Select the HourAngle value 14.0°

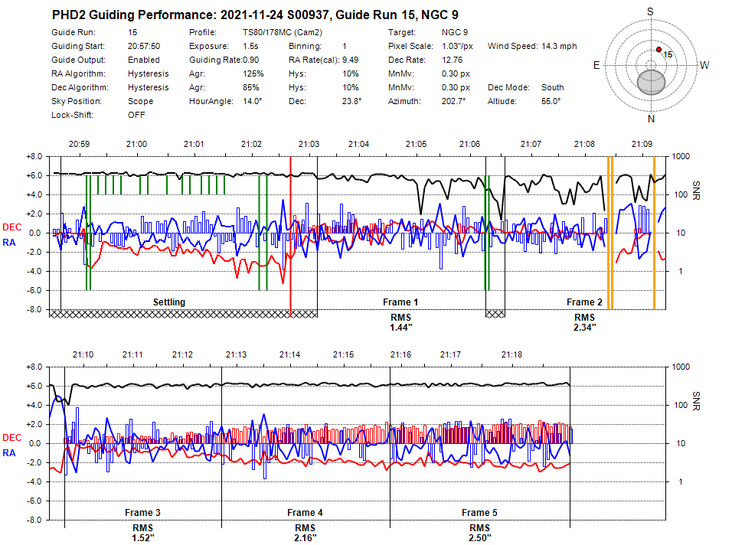[x=253, y=101]
